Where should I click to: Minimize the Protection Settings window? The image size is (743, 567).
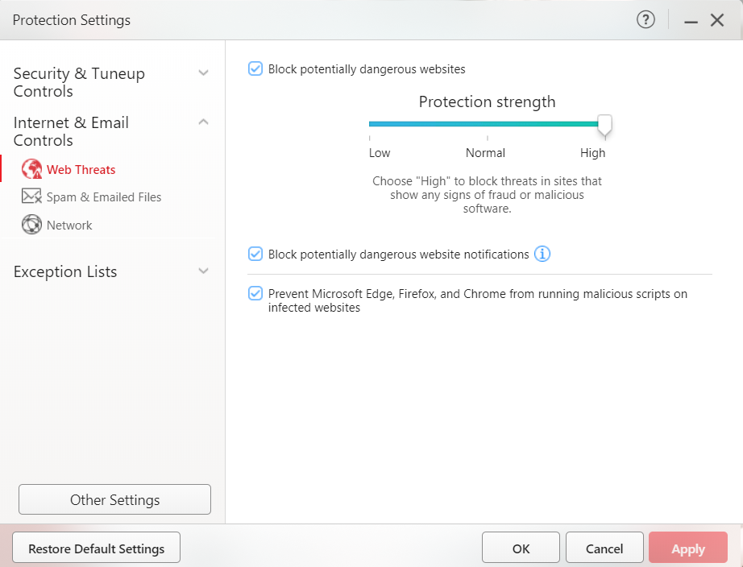691,21
